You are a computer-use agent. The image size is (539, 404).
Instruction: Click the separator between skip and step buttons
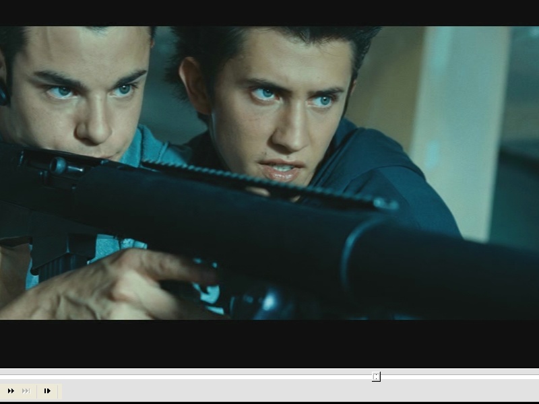pos(36,391)
